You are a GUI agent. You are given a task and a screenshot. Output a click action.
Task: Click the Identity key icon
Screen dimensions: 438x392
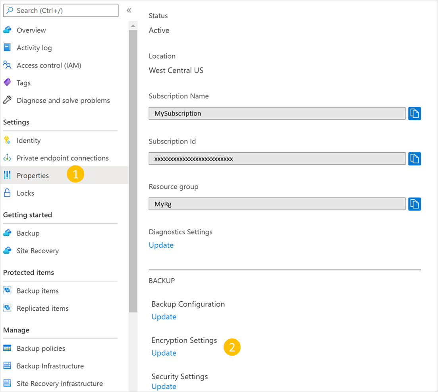coord(7,140)
